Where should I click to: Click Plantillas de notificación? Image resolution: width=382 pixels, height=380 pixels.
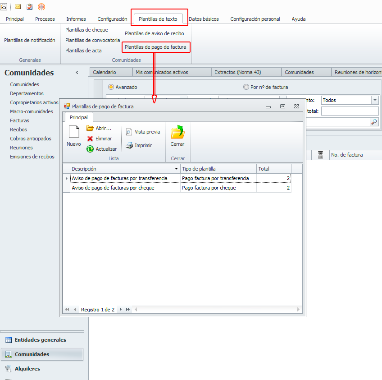point(30,40)
